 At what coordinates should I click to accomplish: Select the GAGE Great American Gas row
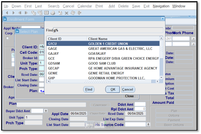click(x=103, y=49)
